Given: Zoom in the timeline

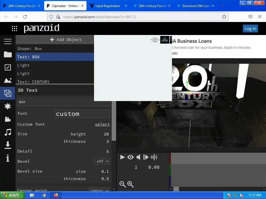Looking at the screenshot, I should pos(130,184).
